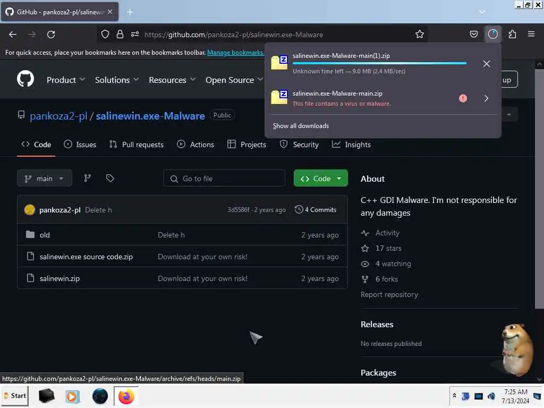Reload the page with the refresh icon
The height and width of the screenshot is (408, 544).
click(x=51, y=35)
